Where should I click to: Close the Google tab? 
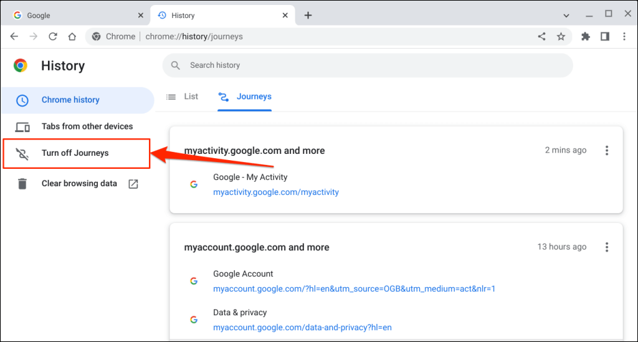(141, 16)
